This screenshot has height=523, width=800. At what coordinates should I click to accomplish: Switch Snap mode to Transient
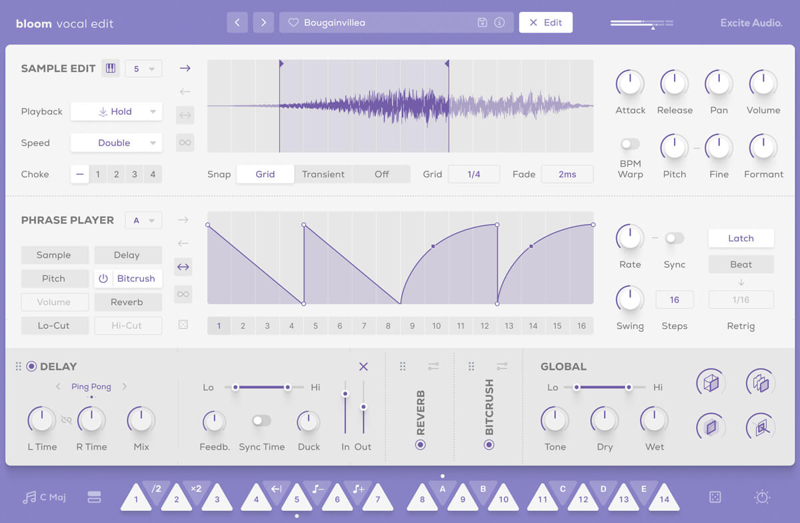(323, 173)
